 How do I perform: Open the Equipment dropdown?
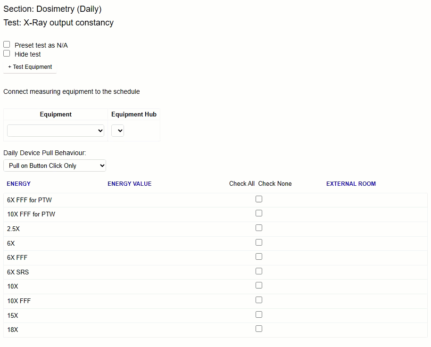(x=56, y=131)
